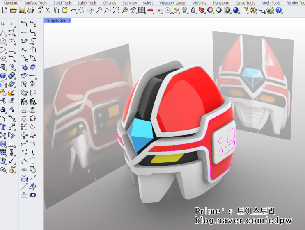Undo the last action
Image resolution: width=305 pixels, height=230 pixels.
[73, 10]
